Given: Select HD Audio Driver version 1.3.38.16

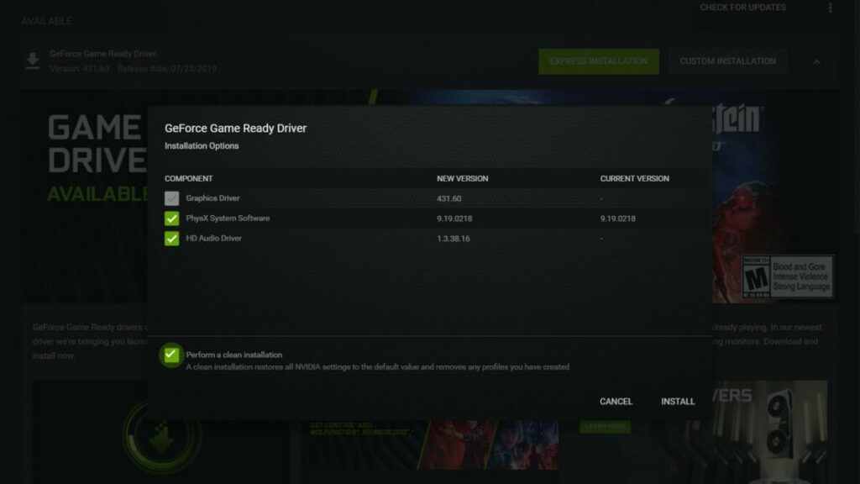Looking at the screenshot, I should tap(453, 239).
